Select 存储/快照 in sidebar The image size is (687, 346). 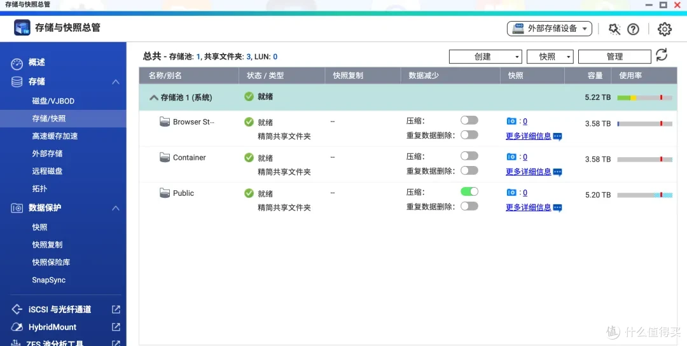(x=63, y=119)
